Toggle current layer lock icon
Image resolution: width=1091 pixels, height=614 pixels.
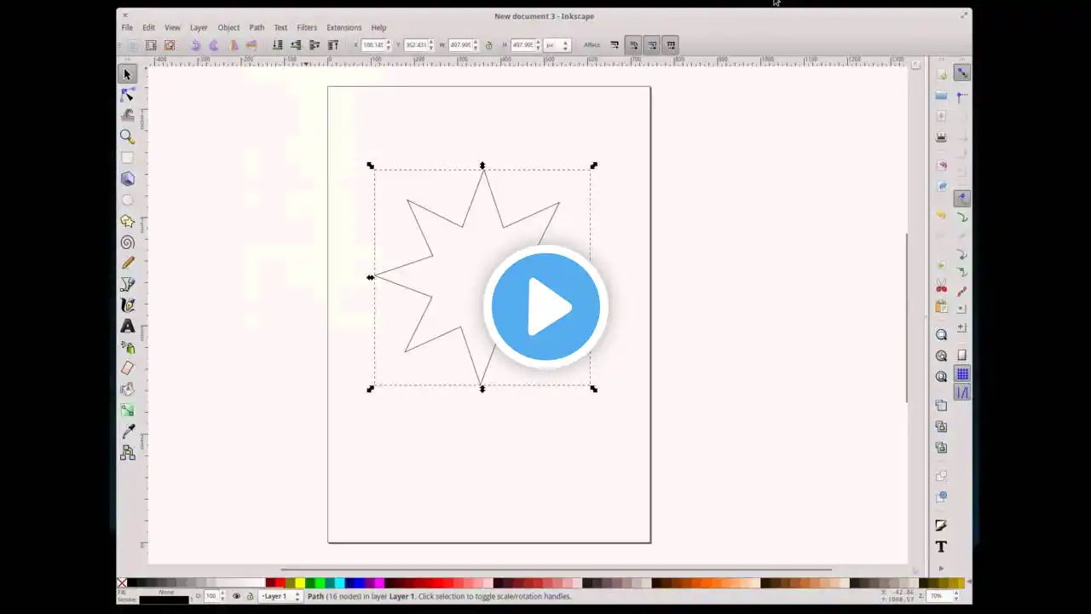(250, 596)
